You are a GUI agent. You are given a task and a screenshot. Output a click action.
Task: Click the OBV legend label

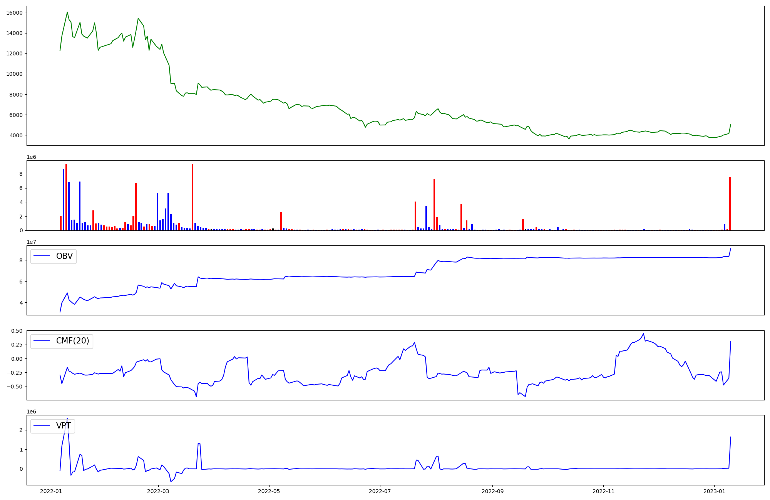click(x=64, y=256)
